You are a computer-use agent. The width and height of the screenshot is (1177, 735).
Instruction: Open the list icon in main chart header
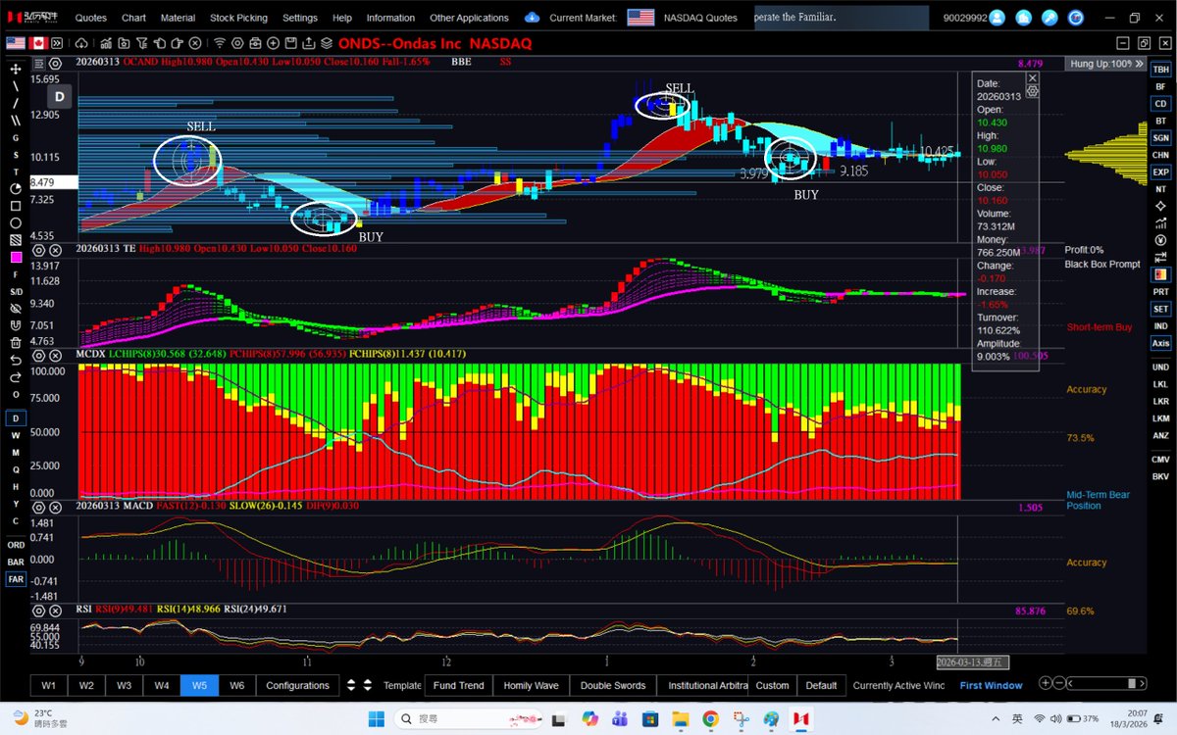tap(38, 62)
